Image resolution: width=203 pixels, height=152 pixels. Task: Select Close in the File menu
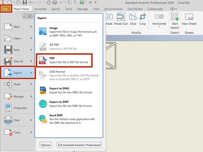(18, 132)
